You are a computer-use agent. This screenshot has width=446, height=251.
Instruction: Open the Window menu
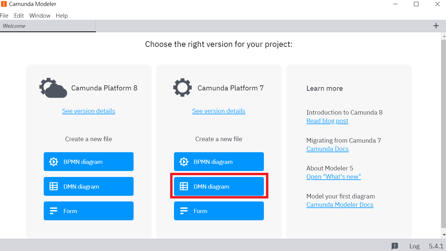(x=40, y=16)
